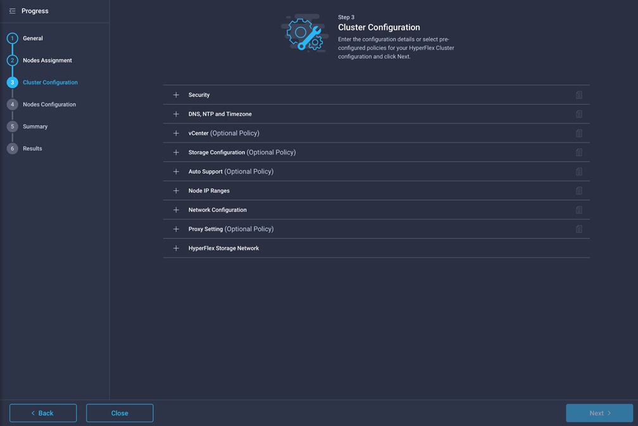Click the policy icon in the Auto Support row
Screen dimensions: 638x426
click(x=579, y=172)
